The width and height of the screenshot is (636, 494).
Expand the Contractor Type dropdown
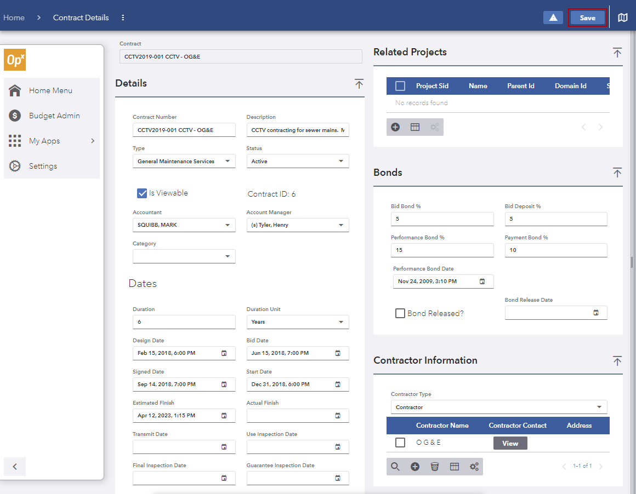coord(499,407)
